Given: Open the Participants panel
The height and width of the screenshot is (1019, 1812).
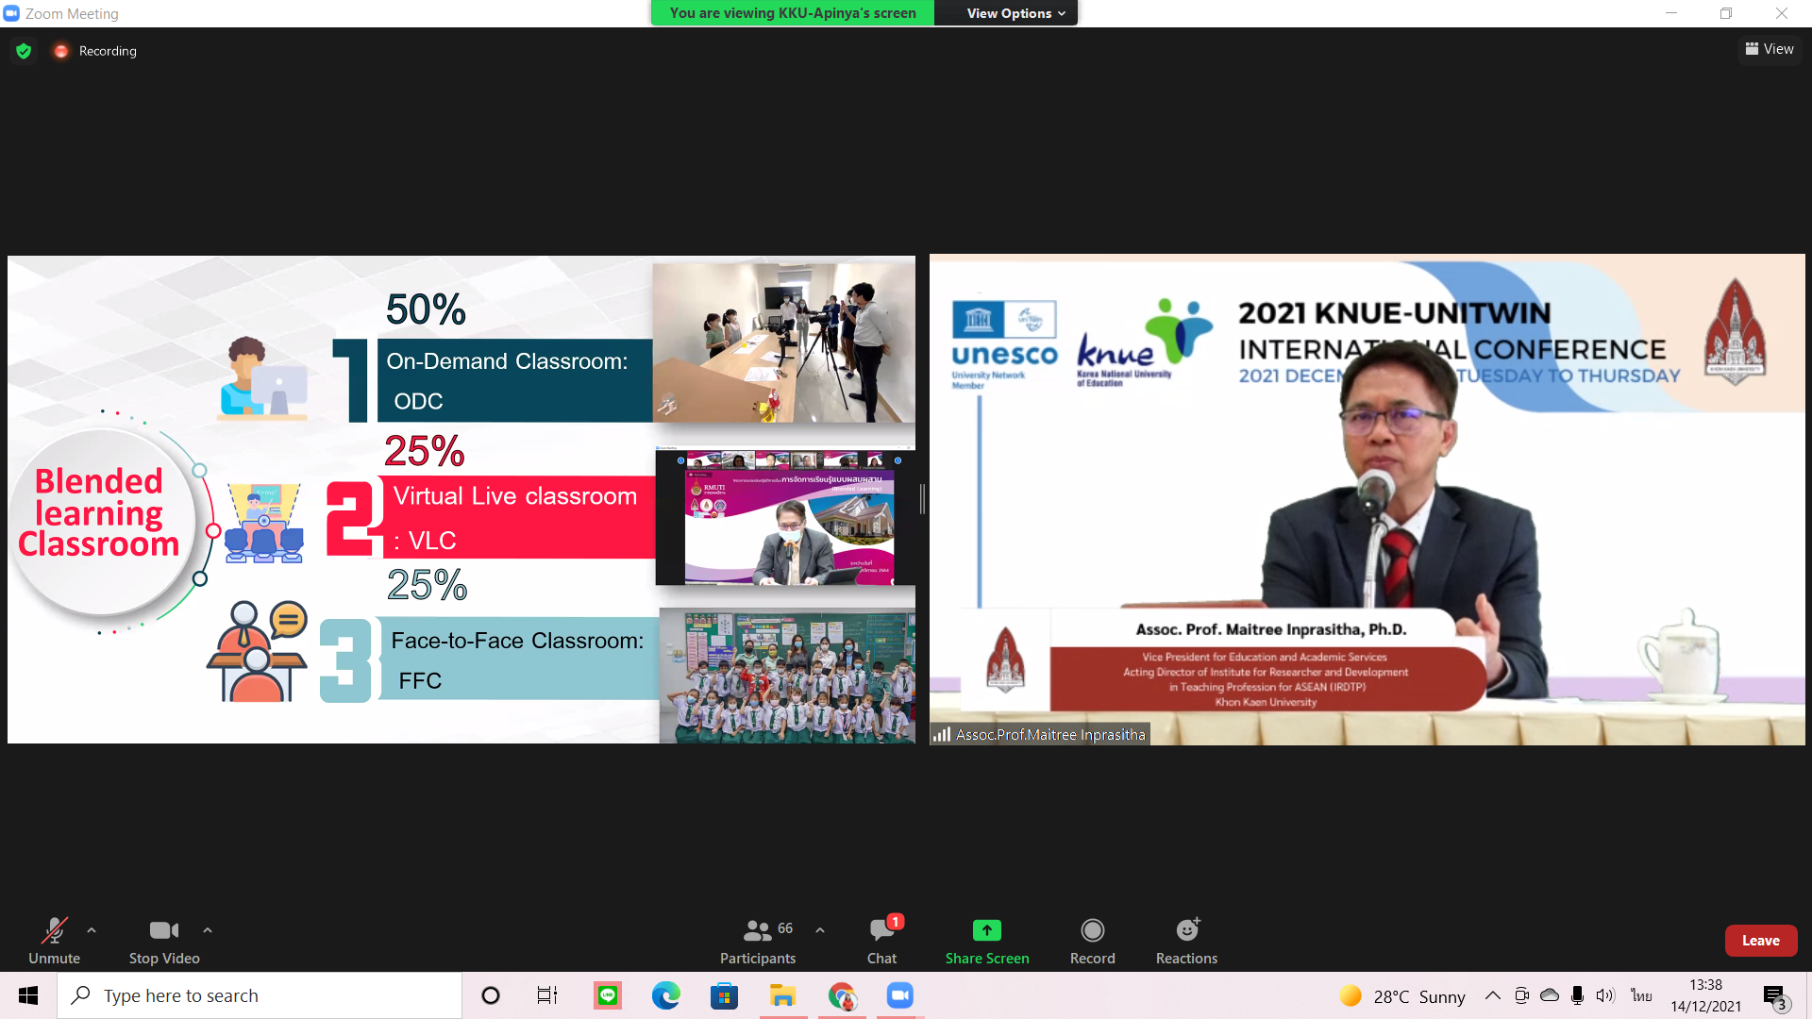Looking at the screenshot, I should 758,941.
